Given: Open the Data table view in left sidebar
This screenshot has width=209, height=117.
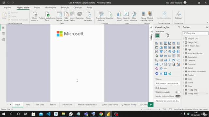Looking at the screenshot, I should [x=3, y=33].
